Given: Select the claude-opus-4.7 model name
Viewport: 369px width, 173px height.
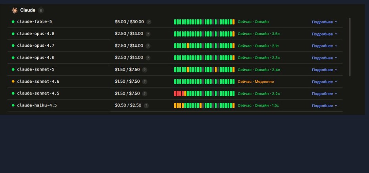Looking at the screenshot, I should [36, 46].
